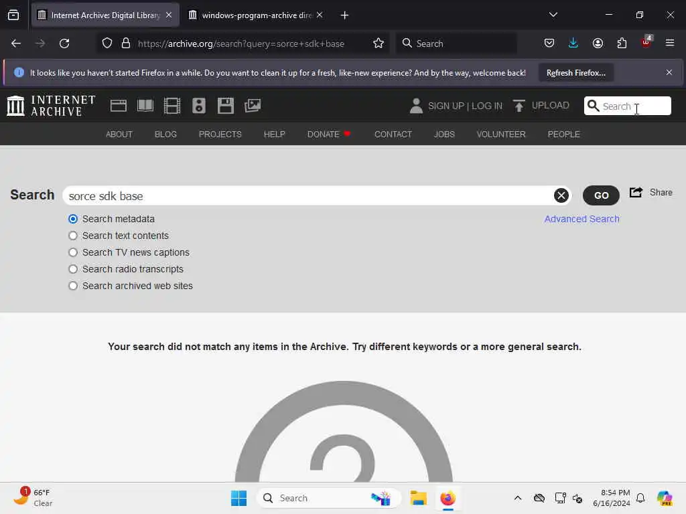Screen dimensions: 686x514
Task: Open the Advanced Search link
Action: 581,219
